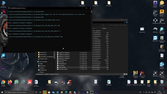Open After Effects from the taskbar

(x=83, y=92)
